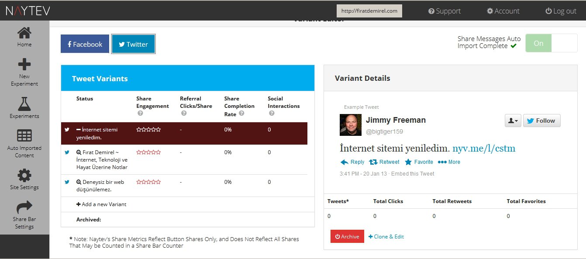Switch to the Facebook tab
Viewport: 586px width, 259px height.
85,44
